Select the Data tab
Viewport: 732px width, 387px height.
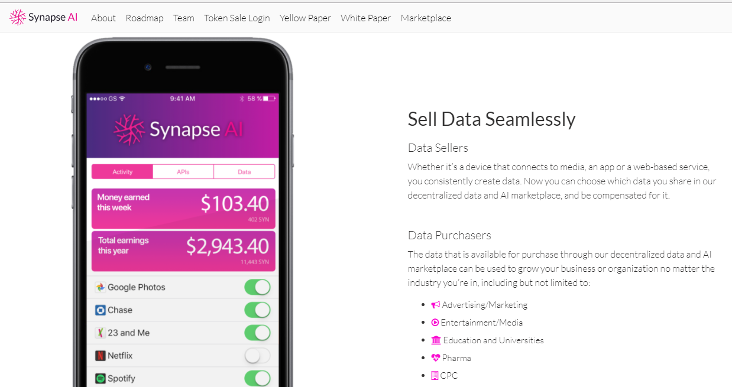tap(244, 171)
